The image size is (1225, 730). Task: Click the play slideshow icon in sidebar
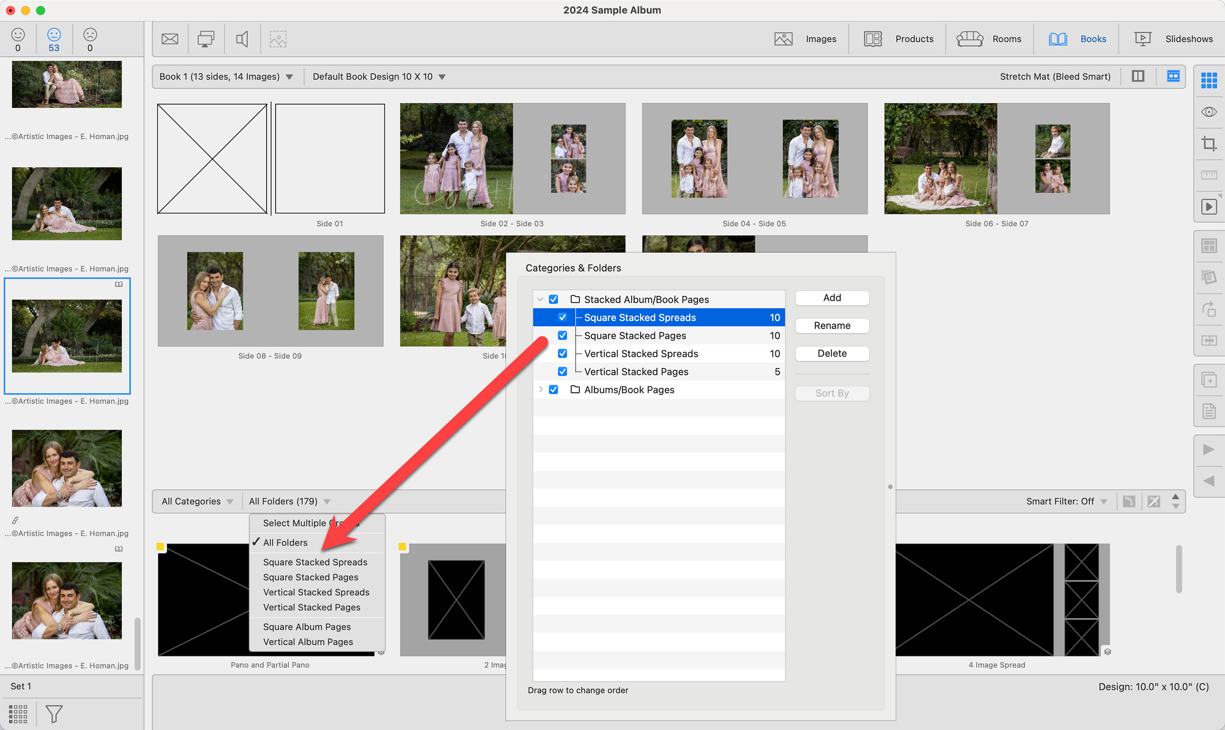(x=1209, y=207)
